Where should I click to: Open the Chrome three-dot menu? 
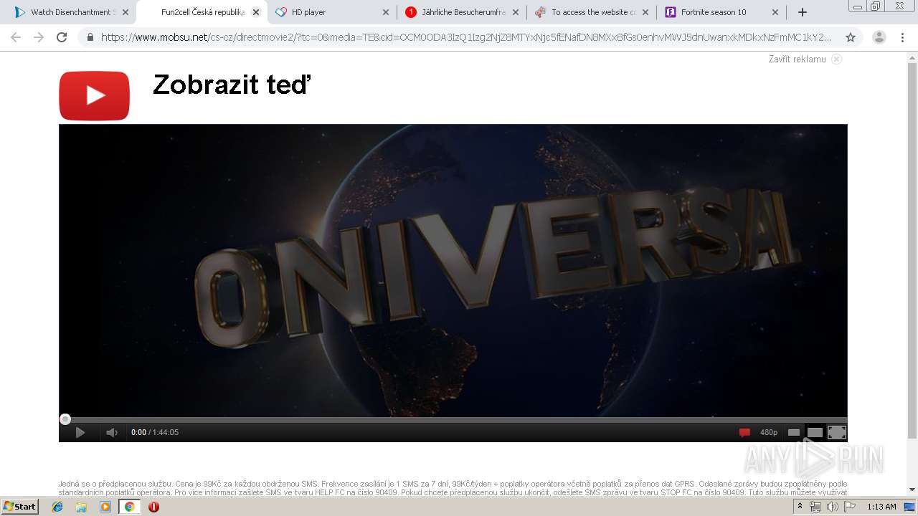point(902,37)
